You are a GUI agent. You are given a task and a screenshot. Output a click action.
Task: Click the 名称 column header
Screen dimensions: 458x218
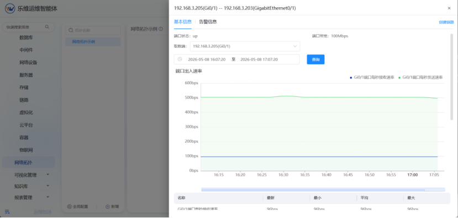pyautogui.click(x=181, y=198)
